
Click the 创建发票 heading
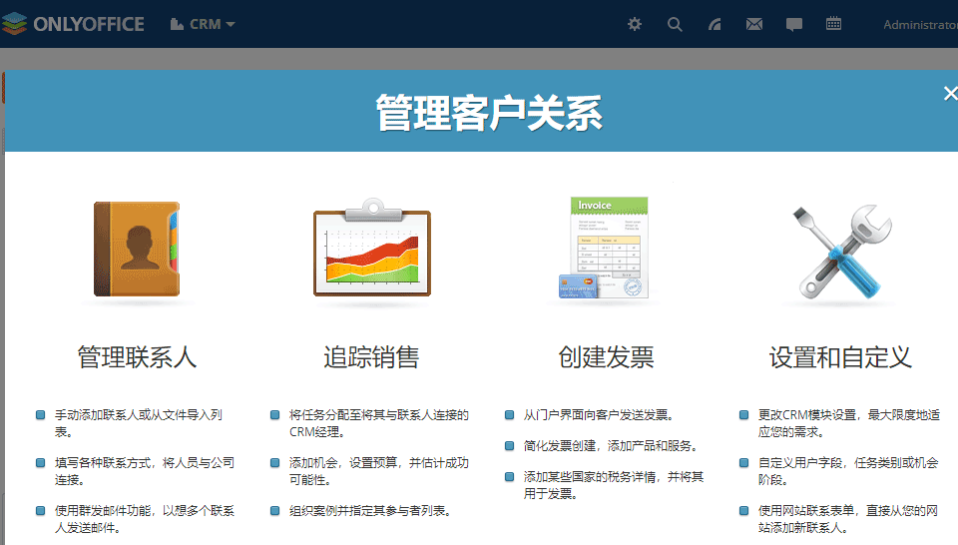coord(606,357)
